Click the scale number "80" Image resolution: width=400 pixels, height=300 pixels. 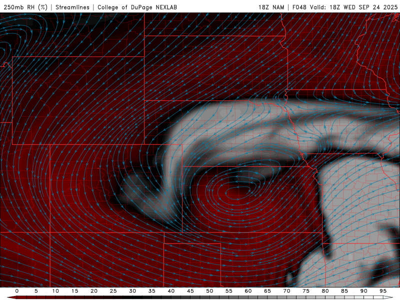(x=325, y=291)
